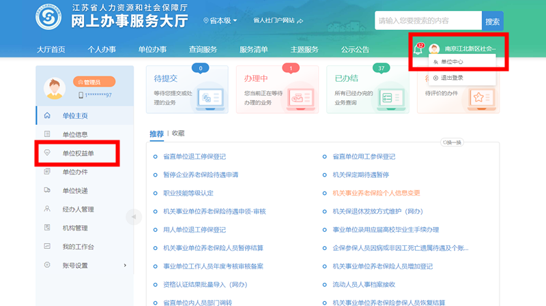Open 省直单位退工停保登记 link
Image resolution: width=546 pixels, height=306 pixels.
click(x=195, y=157)
